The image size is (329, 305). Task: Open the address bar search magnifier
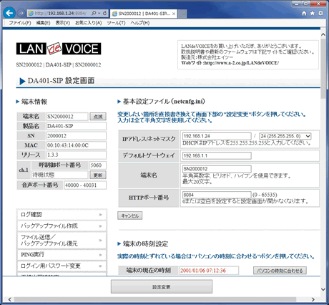click(94, 13)
